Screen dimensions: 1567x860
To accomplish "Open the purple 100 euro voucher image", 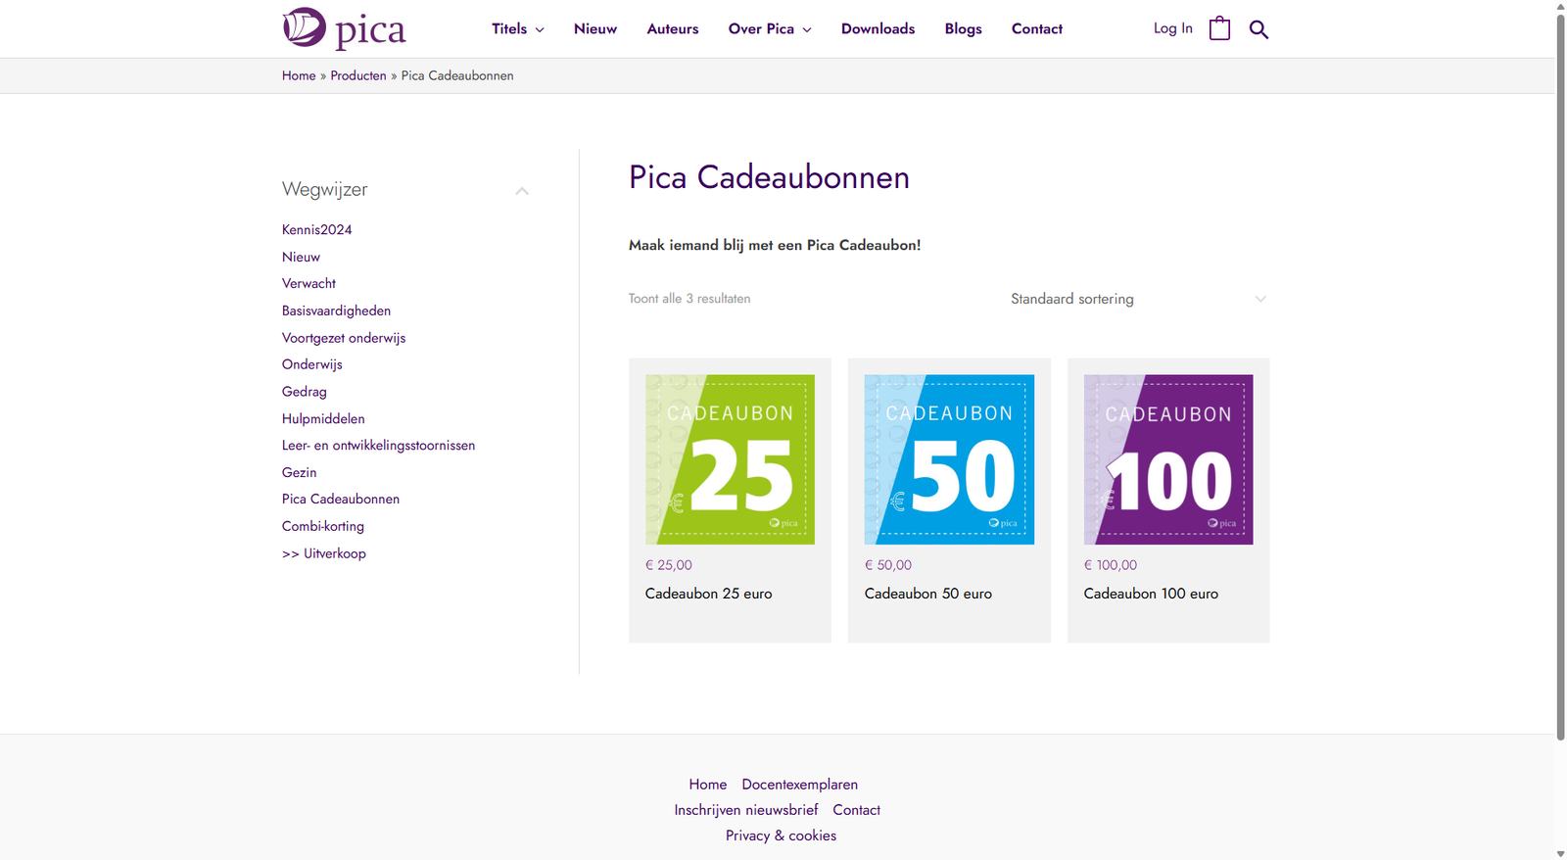I will tap(1168, 459).
